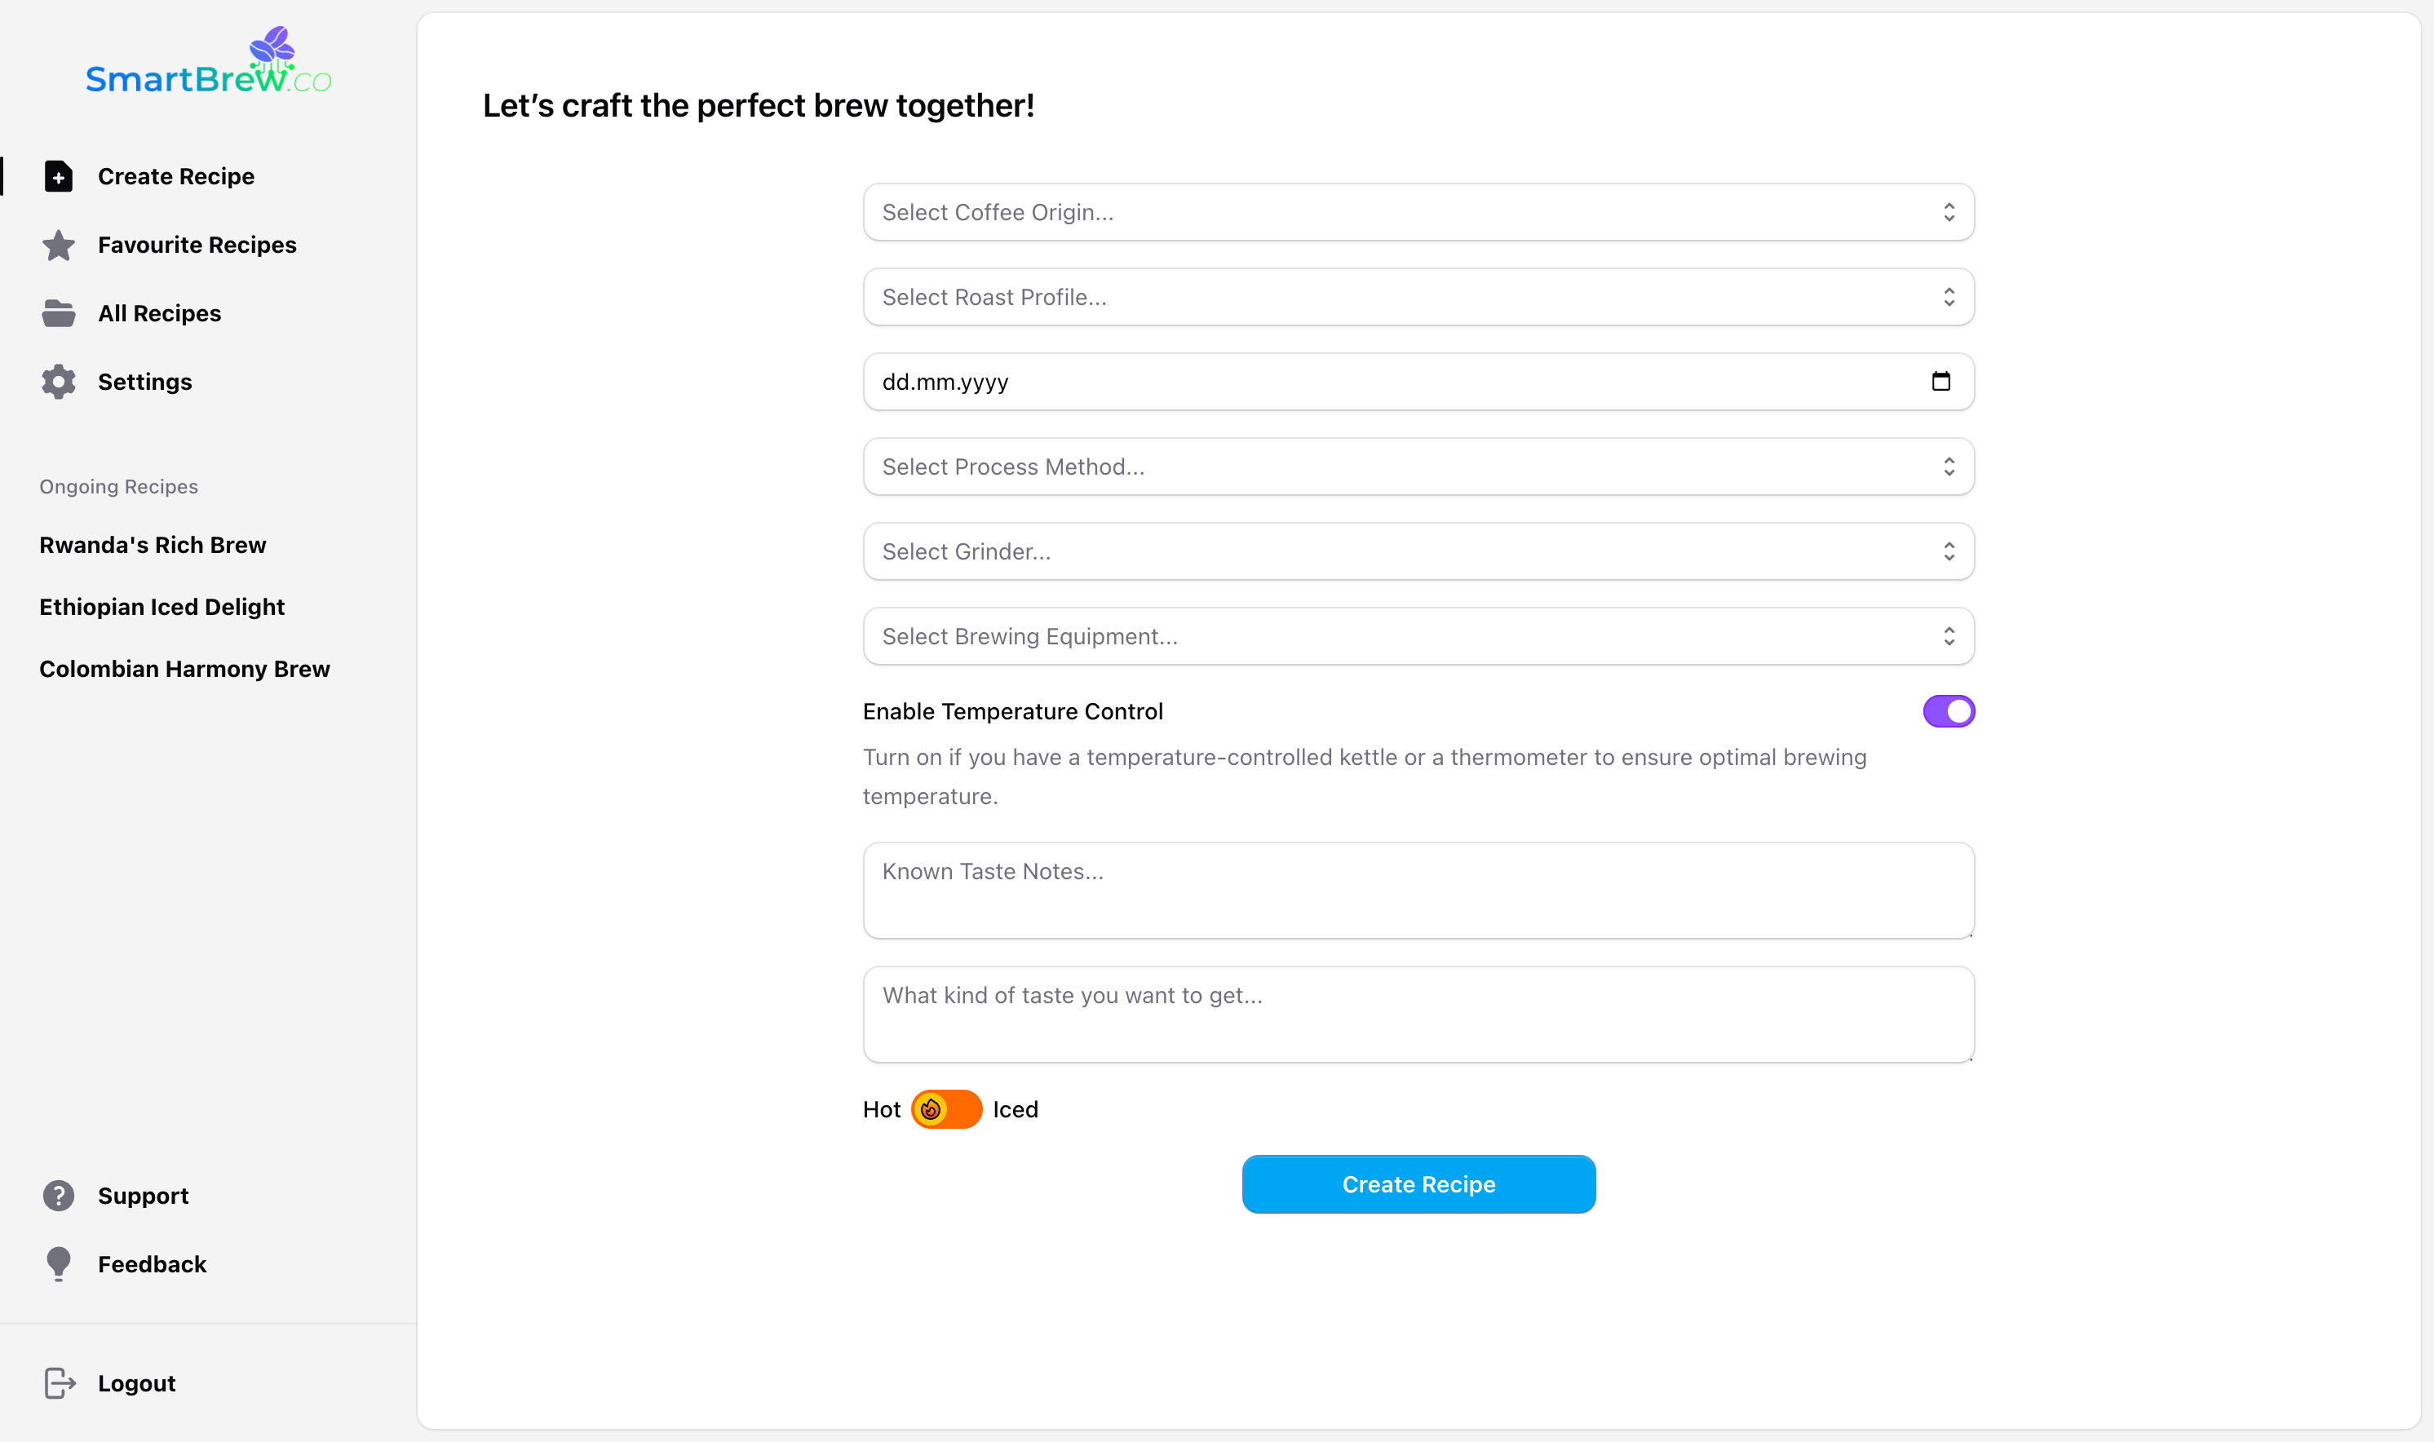Open the Select Roast Profile dropdown

[1417, 296]
